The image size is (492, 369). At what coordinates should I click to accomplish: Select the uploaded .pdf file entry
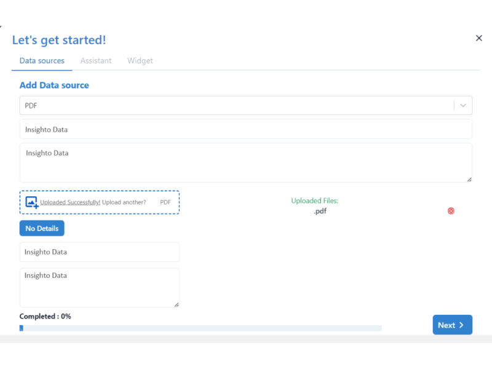pos(319,211)
